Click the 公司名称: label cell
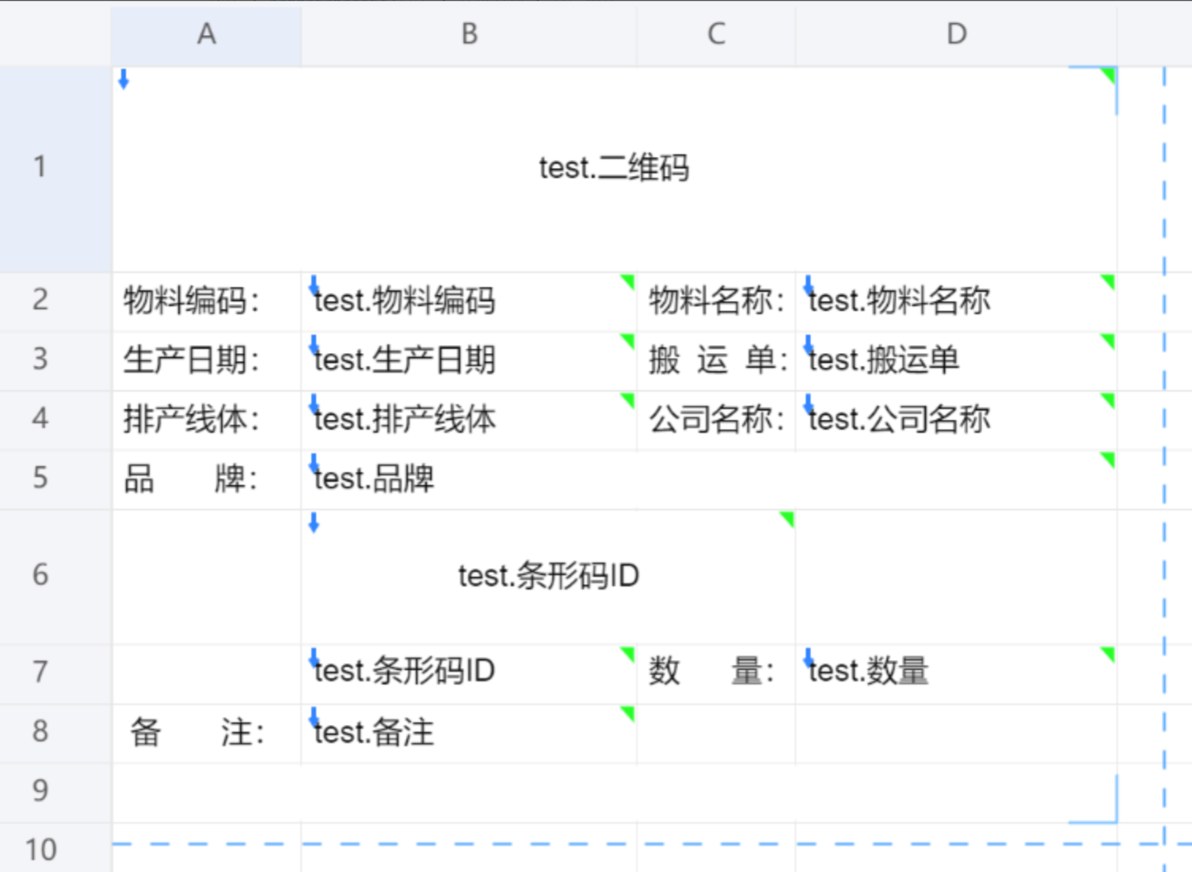 [x=716, y=420]
